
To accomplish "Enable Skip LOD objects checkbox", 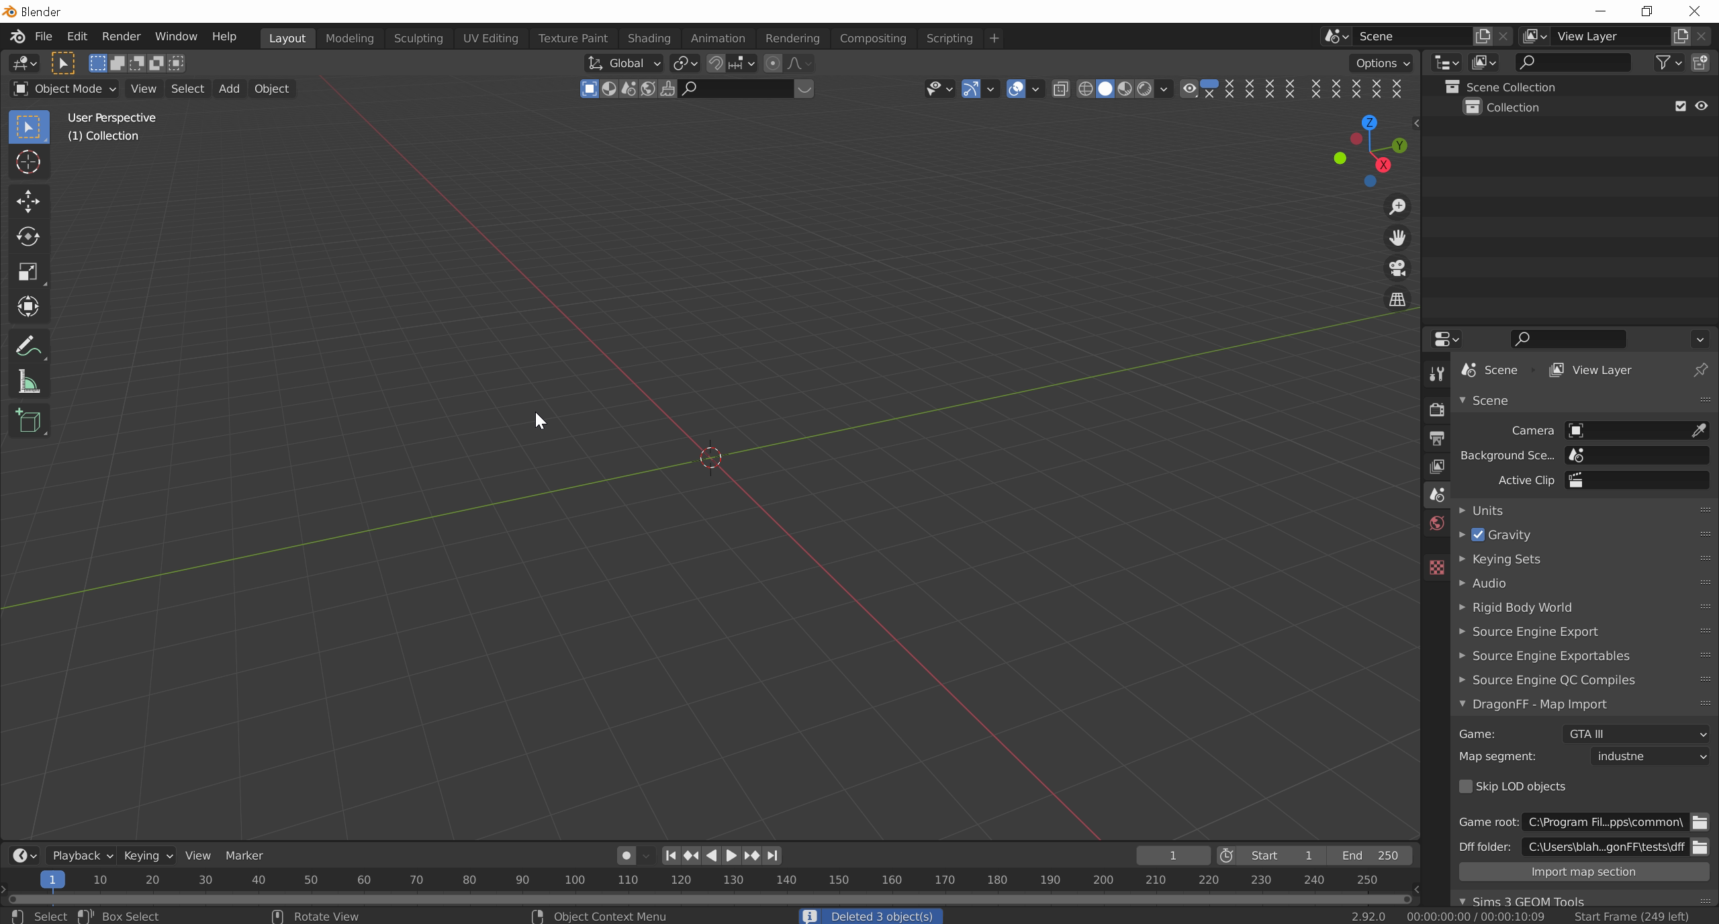I will 1466,786.
